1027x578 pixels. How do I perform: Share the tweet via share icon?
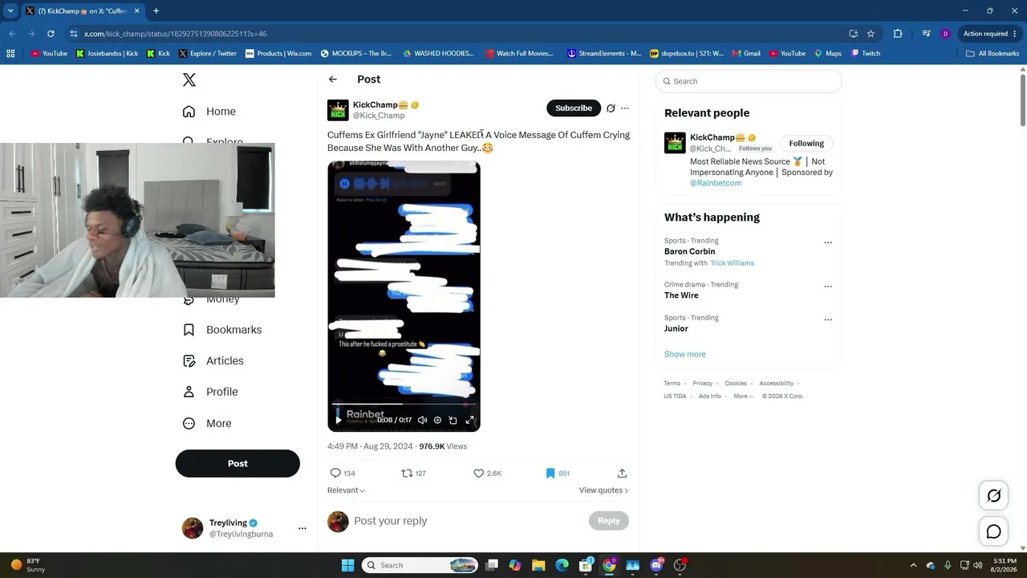point(622,473)
